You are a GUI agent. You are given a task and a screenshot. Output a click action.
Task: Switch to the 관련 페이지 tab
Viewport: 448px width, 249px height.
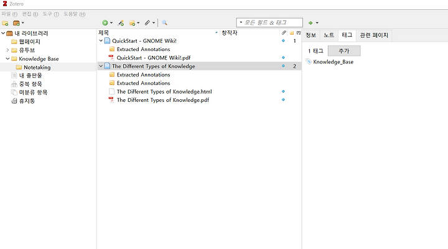[x=374, y=35]
